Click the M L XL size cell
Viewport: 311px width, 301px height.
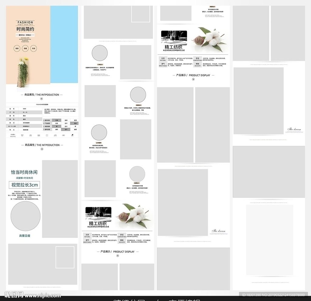[25, 112]
